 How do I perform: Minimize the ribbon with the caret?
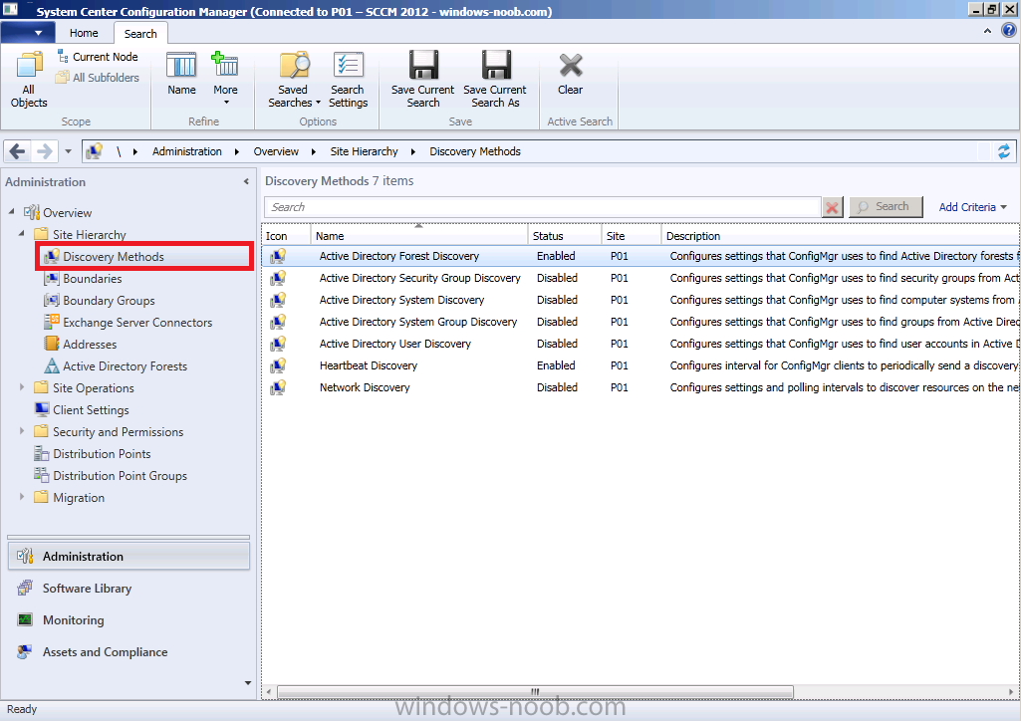click(988, 31)
